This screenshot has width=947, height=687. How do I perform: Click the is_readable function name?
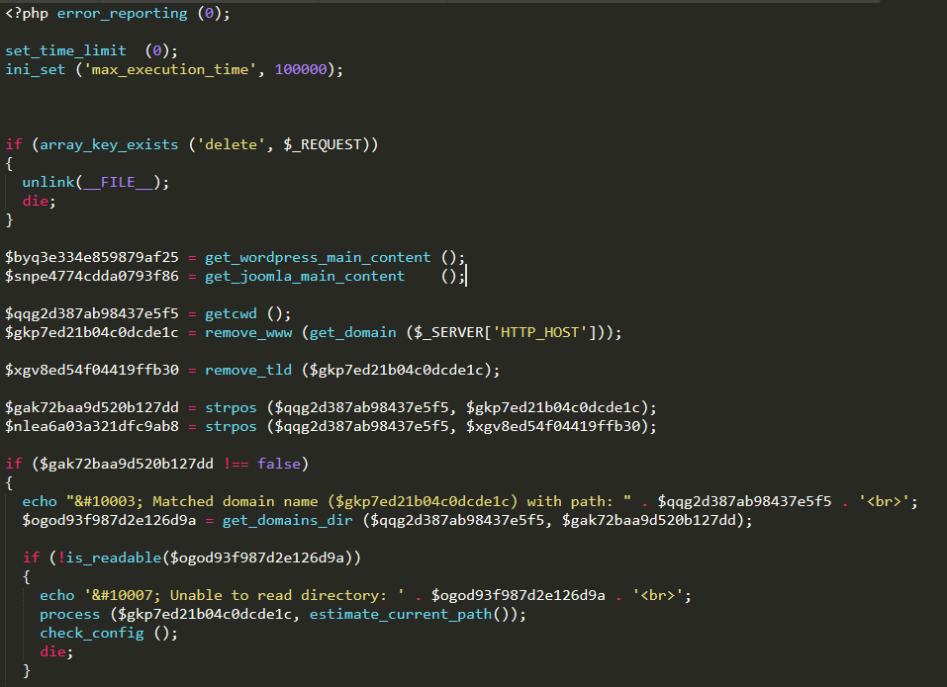tap(114, 558)
